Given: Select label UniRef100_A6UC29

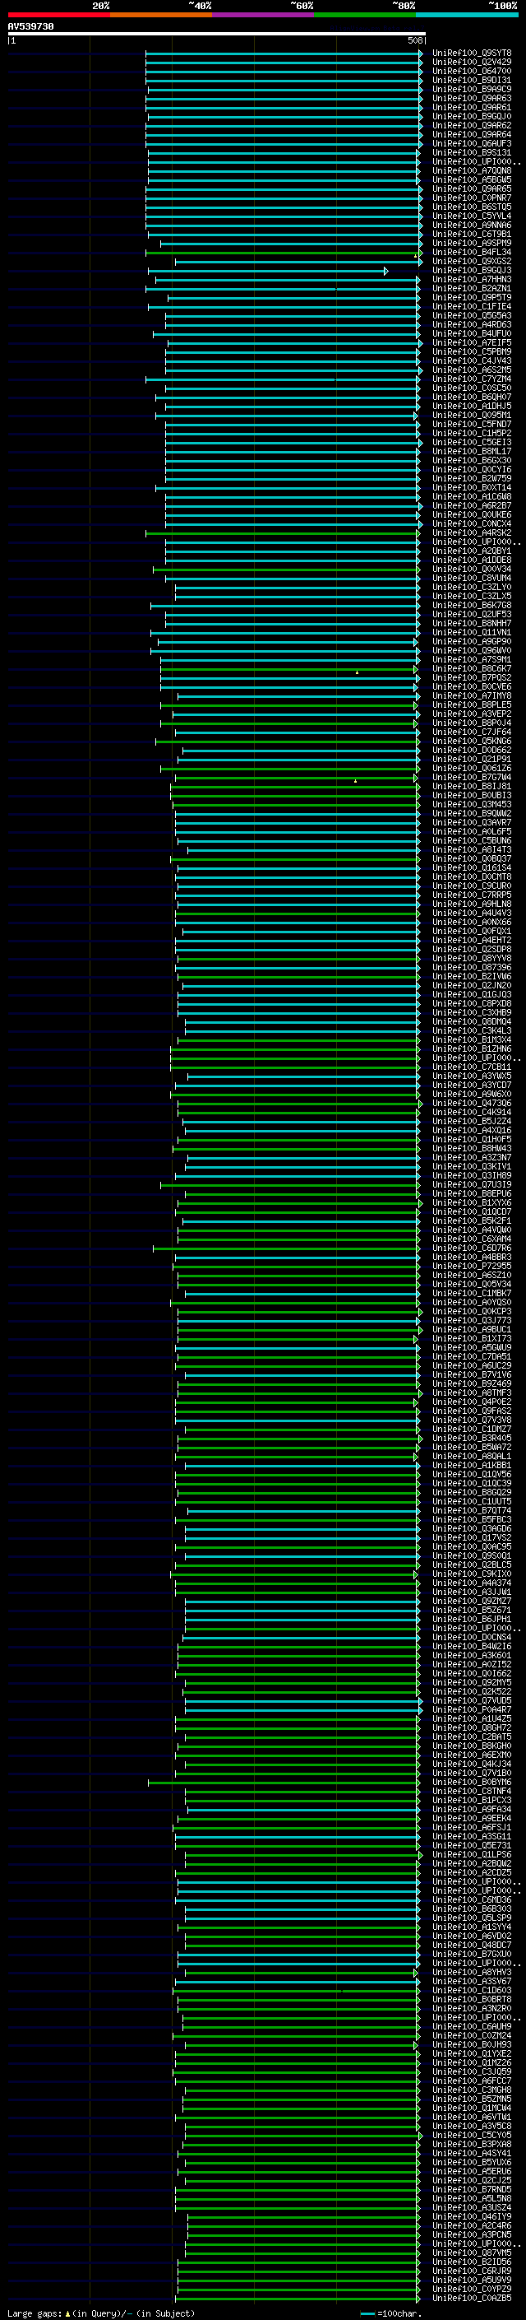Looking at the screenshot, I should pyautogui.click(x=472, y=1366).
